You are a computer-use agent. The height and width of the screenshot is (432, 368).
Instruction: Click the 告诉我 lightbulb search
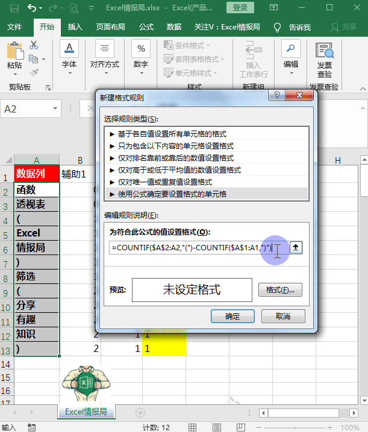[x=293, y=27]
